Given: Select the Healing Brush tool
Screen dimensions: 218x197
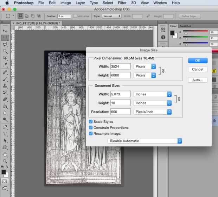Looking at the screenshot, I should pos(5,72).
